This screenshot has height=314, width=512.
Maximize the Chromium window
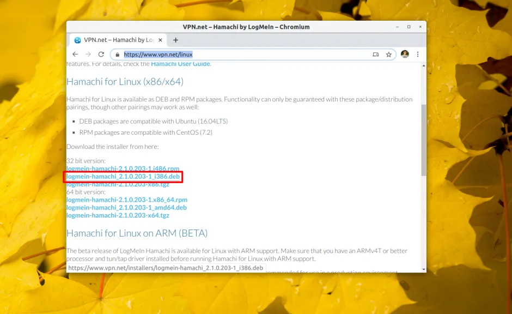pyautogui.click(x=409, y=27)
